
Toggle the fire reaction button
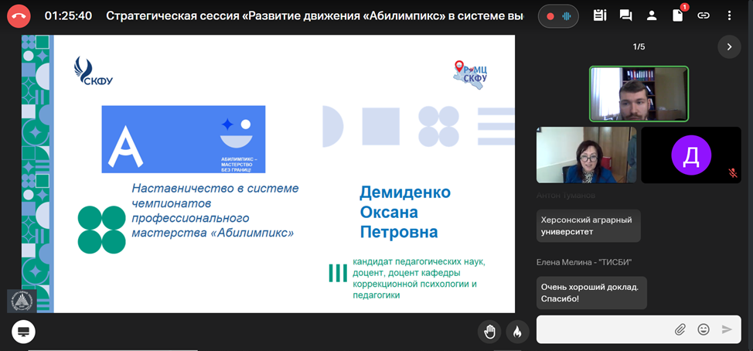click(517, 332)
